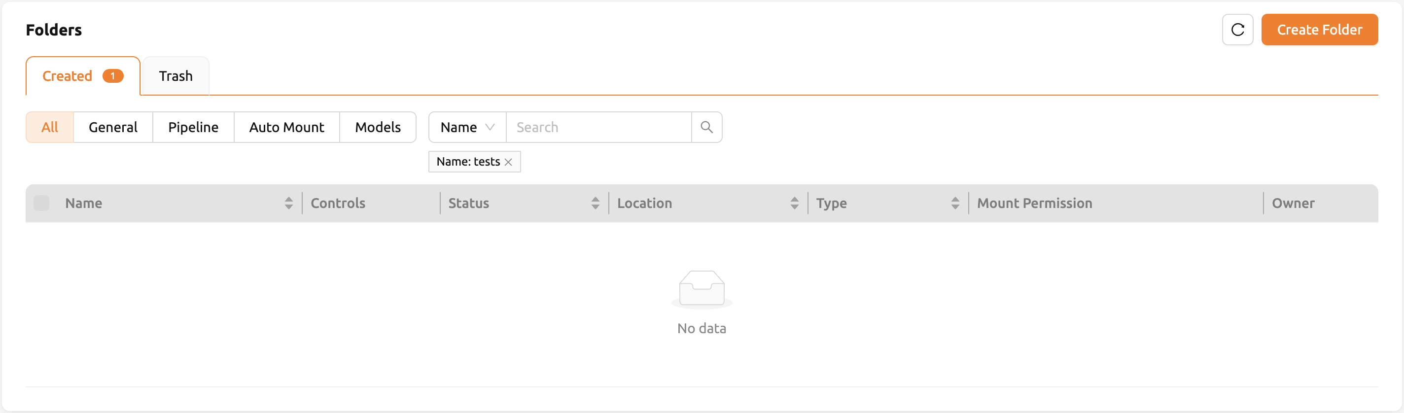
Task: Sort by Status column arrows
Action: tap(595, 203)
